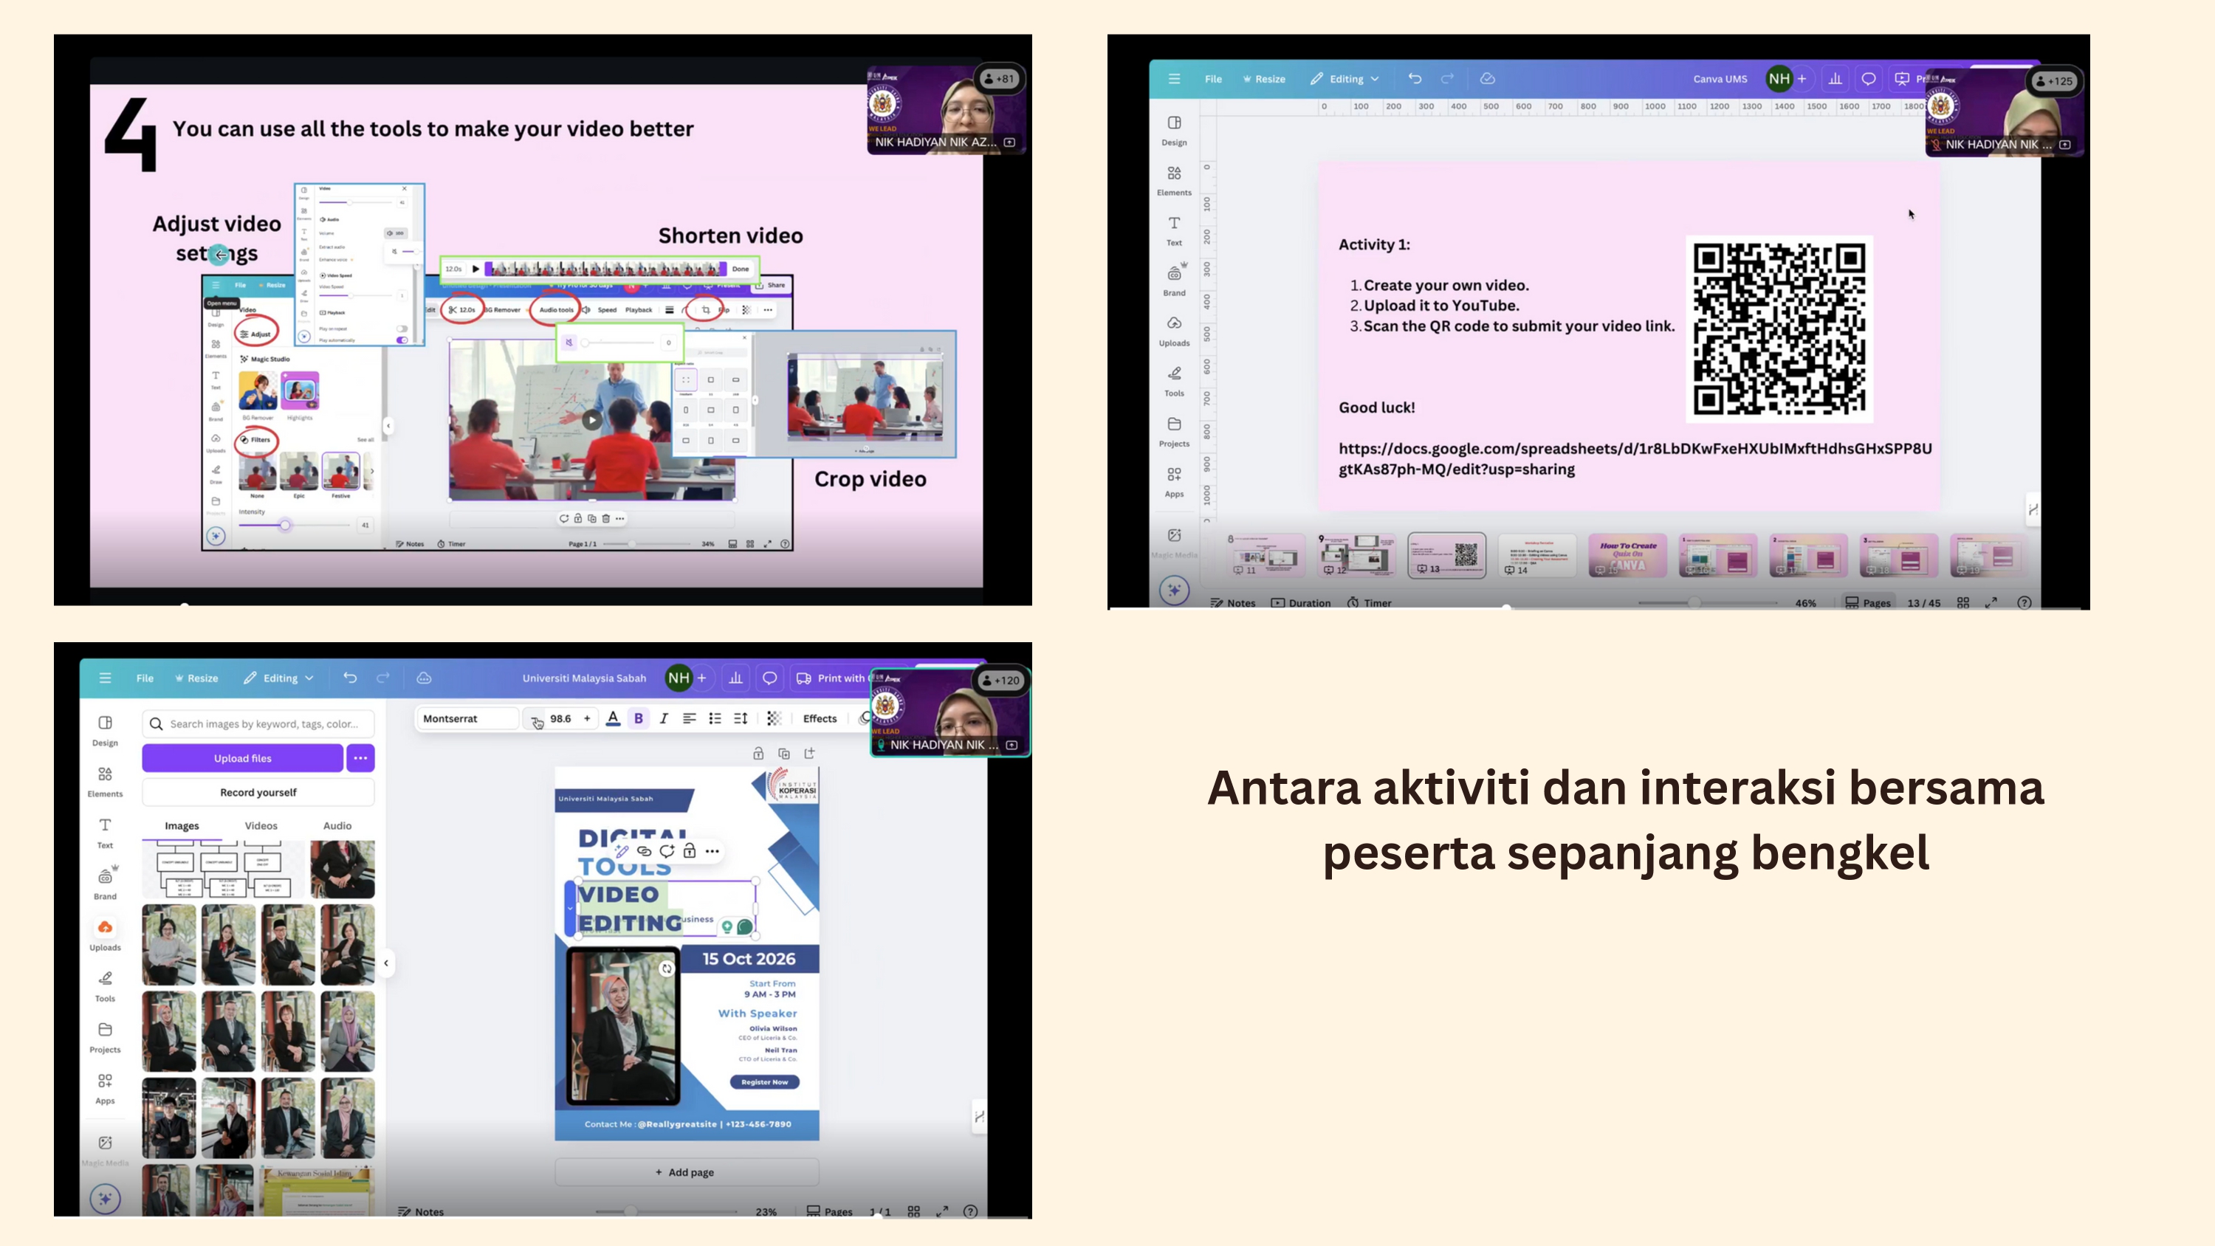Screen dimensions: 2215x1246
Task: Switch to Videos tab in uploads panel
Action: pyautogui.click(x=261, y=825)
